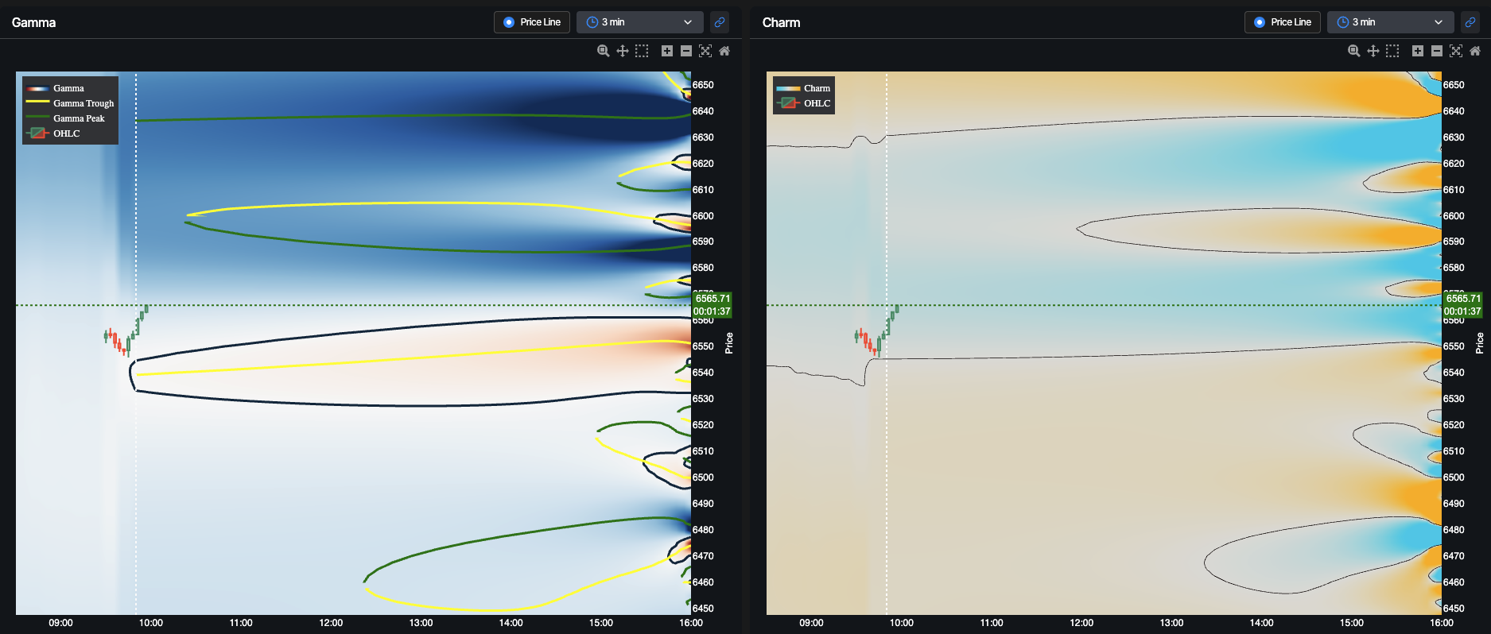Viewport: 1491px width, 634px height.
Task: Activate pan tool in Gamma chart toolbar
Action: click(623, 51)
